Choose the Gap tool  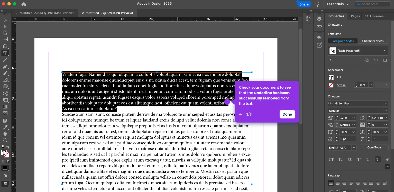tap(5, 39)
